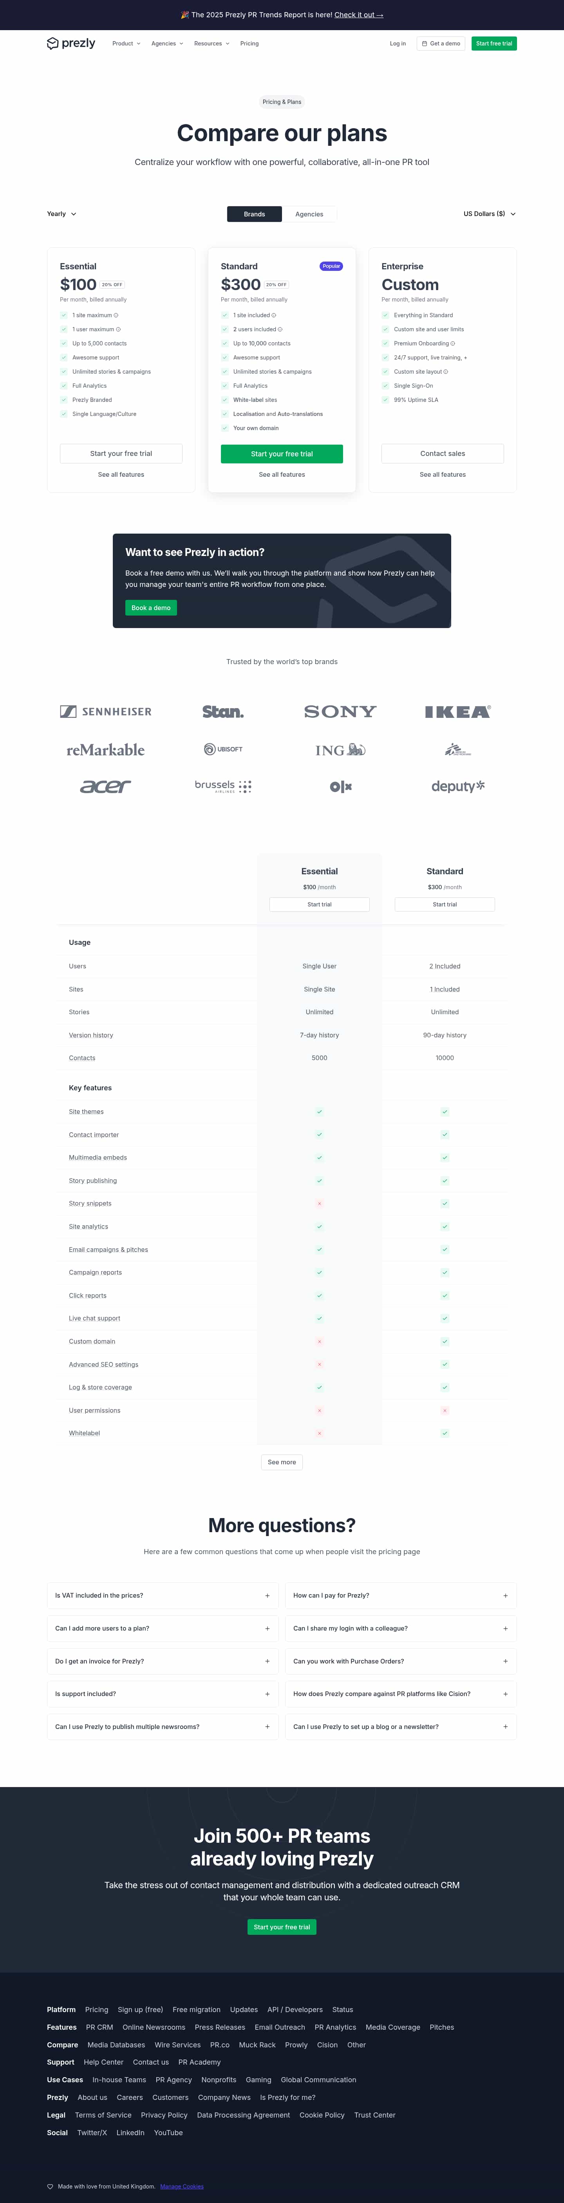
Task: Click "Contact sales" on the Enterprise plan
Action: tap(443, 453)
